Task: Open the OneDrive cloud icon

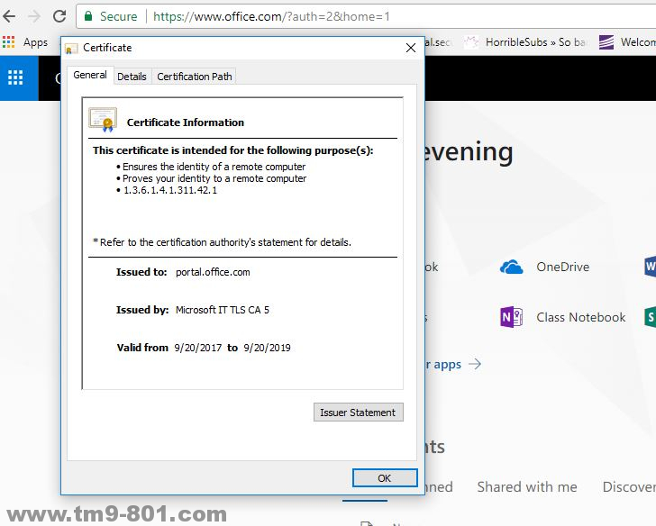Action: pyautogui.click(x=512, y=267)
